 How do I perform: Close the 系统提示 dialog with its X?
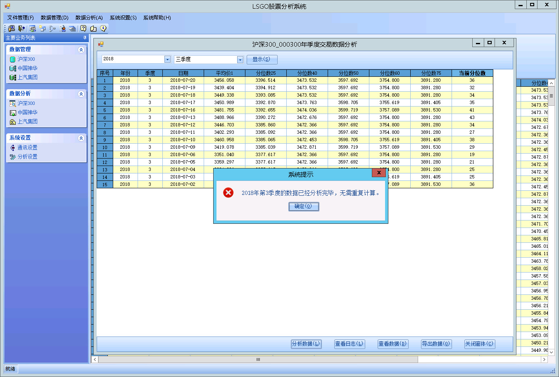[x=378, y=173]
